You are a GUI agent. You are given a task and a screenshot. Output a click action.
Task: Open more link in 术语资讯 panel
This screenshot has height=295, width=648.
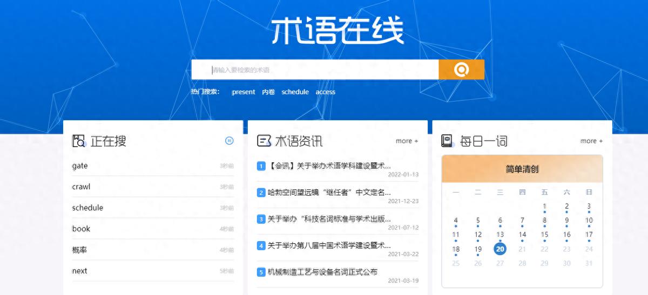pos(407,141)
